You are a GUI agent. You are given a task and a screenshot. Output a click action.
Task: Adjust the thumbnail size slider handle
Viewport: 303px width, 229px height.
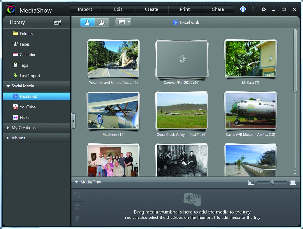[x=272, y=182]
